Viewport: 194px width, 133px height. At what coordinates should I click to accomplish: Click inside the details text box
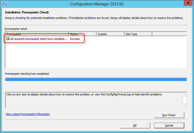(x=94, y=100)
